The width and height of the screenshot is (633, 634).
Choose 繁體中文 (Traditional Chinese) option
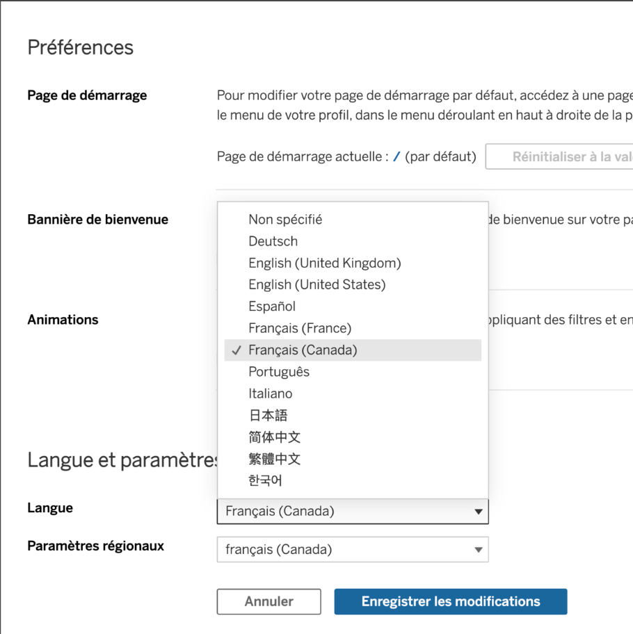point(274,459)
